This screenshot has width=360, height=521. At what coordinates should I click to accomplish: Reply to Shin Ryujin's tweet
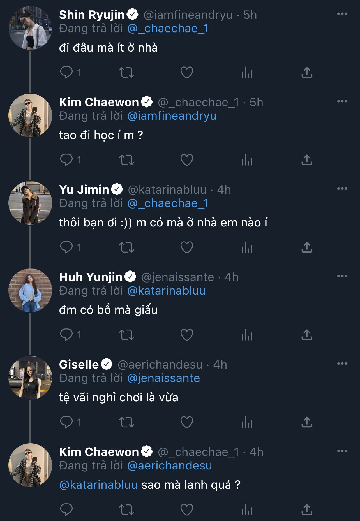[x=66, y=73]
